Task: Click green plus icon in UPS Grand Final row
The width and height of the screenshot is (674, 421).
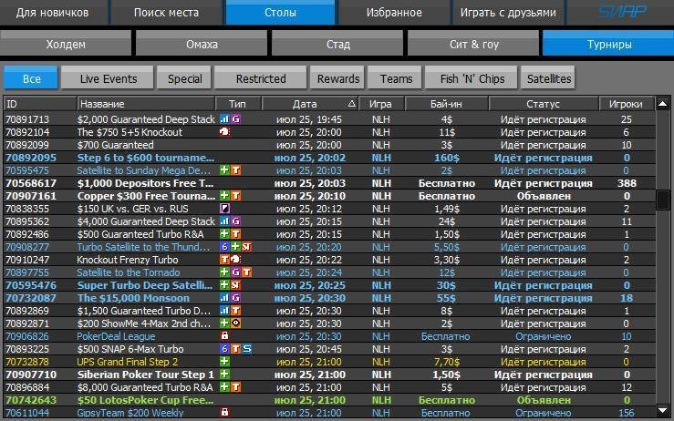Action: click(x=224, y=361)
